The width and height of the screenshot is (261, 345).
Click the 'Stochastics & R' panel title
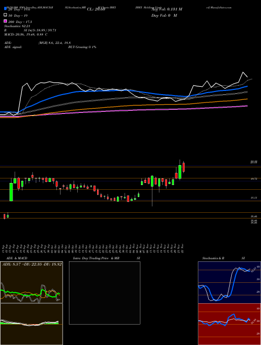213,258
